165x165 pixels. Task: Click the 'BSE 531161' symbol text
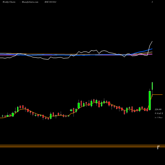50,2
